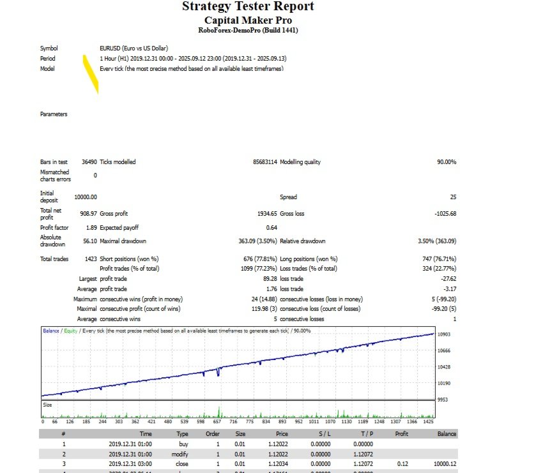
Task: Click the Spread value 25
Action: pos(453,197)
